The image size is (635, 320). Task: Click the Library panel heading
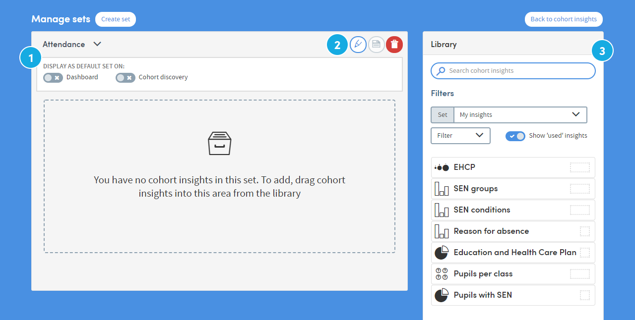point(444,44)
